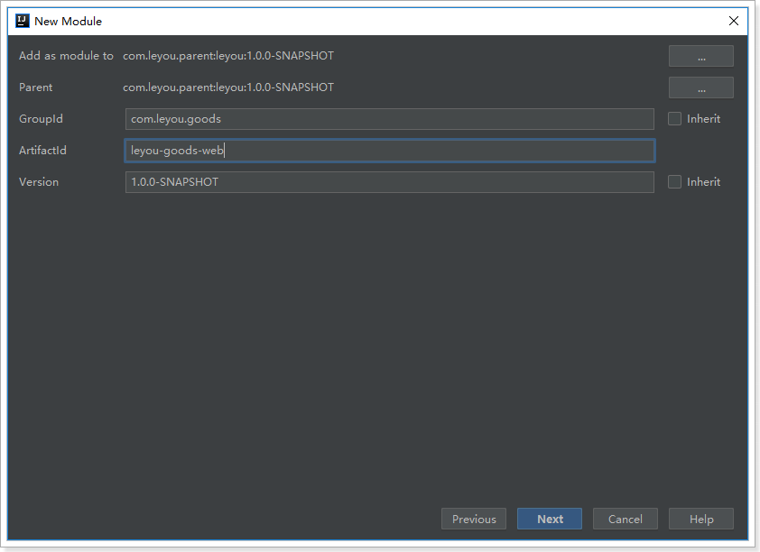Image resolution: width=760 pixels, height=552 pixels.
Task: Focus the Version input field
Action: point(390,182)
